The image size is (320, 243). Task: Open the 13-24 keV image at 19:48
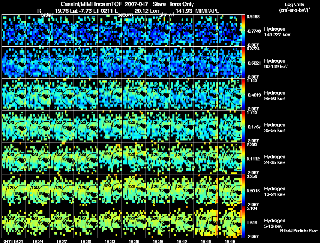[230, 190]
